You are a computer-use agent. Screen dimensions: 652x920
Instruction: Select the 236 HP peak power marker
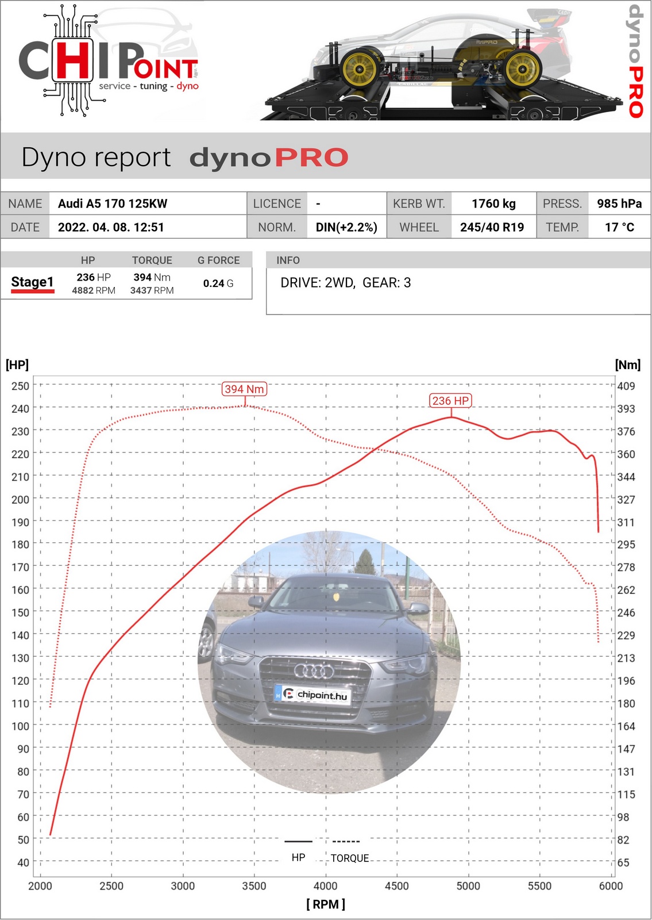[450, 401]
